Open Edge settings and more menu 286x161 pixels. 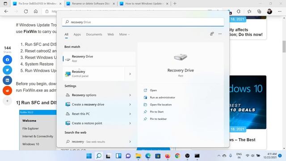(280, 12)
